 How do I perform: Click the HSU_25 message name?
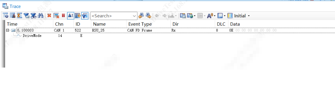[98, 30]
